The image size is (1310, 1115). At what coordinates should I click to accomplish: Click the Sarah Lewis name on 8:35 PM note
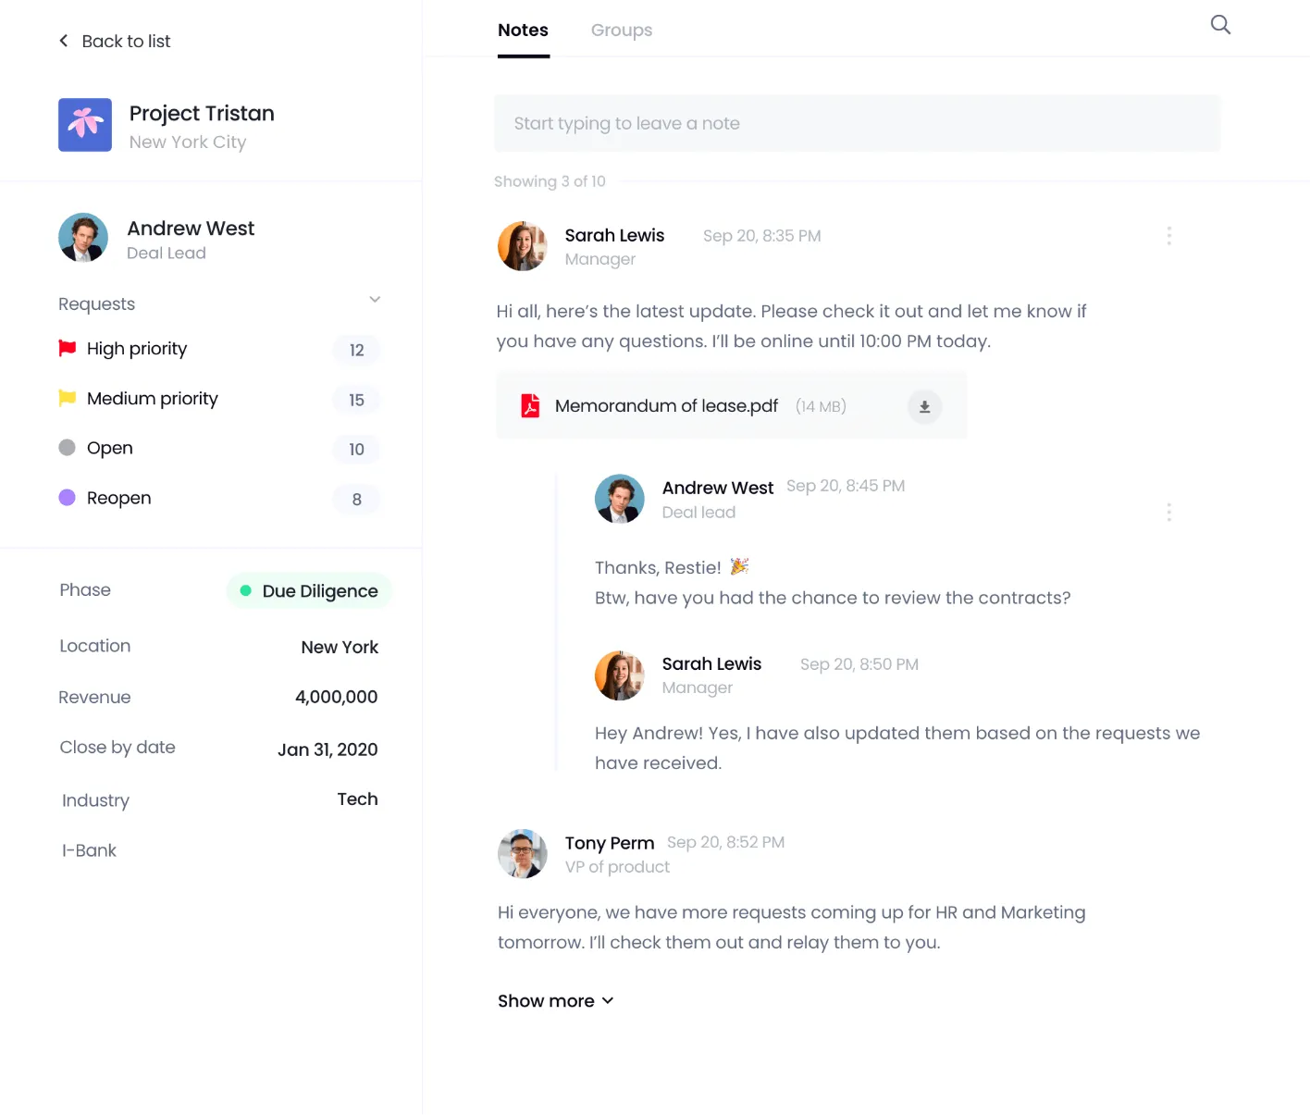614,235
